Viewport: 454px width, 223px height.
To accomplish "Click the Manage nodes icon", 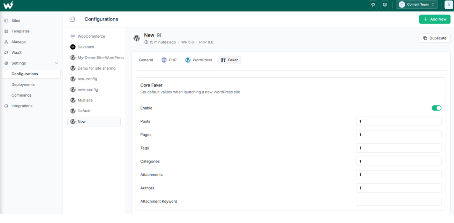I will (x=6, y=42).
